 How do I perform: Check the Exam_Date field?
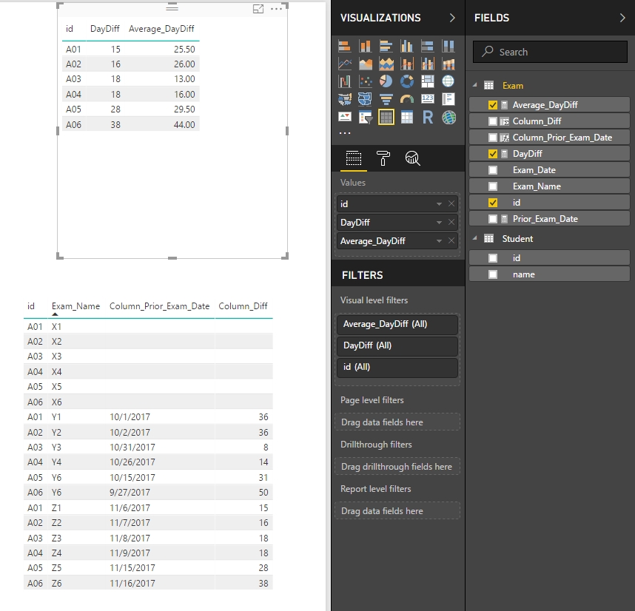tap(492, 170)
